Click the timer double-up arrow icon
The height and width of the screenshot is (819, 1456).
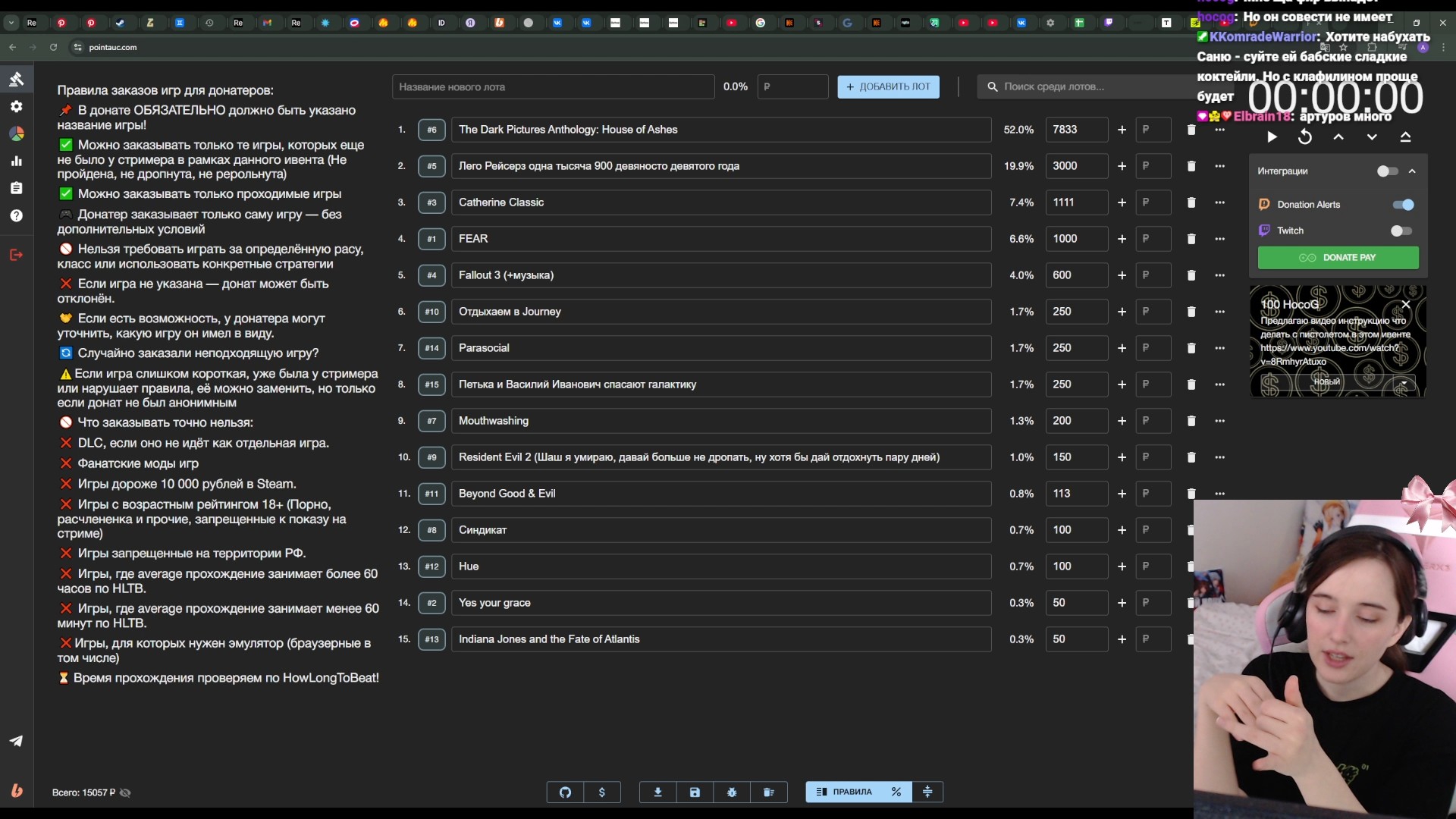point(1405,137)
